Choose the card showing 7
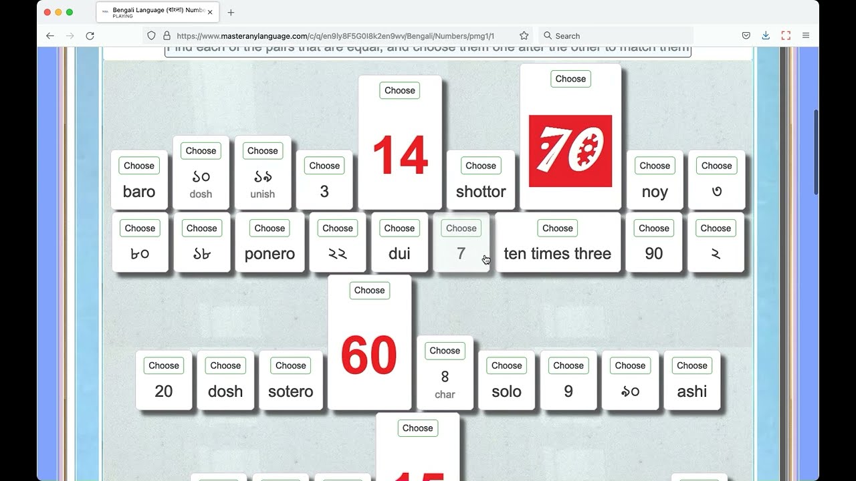Screen dimensions: 856x481 click(x=461, y=228)
